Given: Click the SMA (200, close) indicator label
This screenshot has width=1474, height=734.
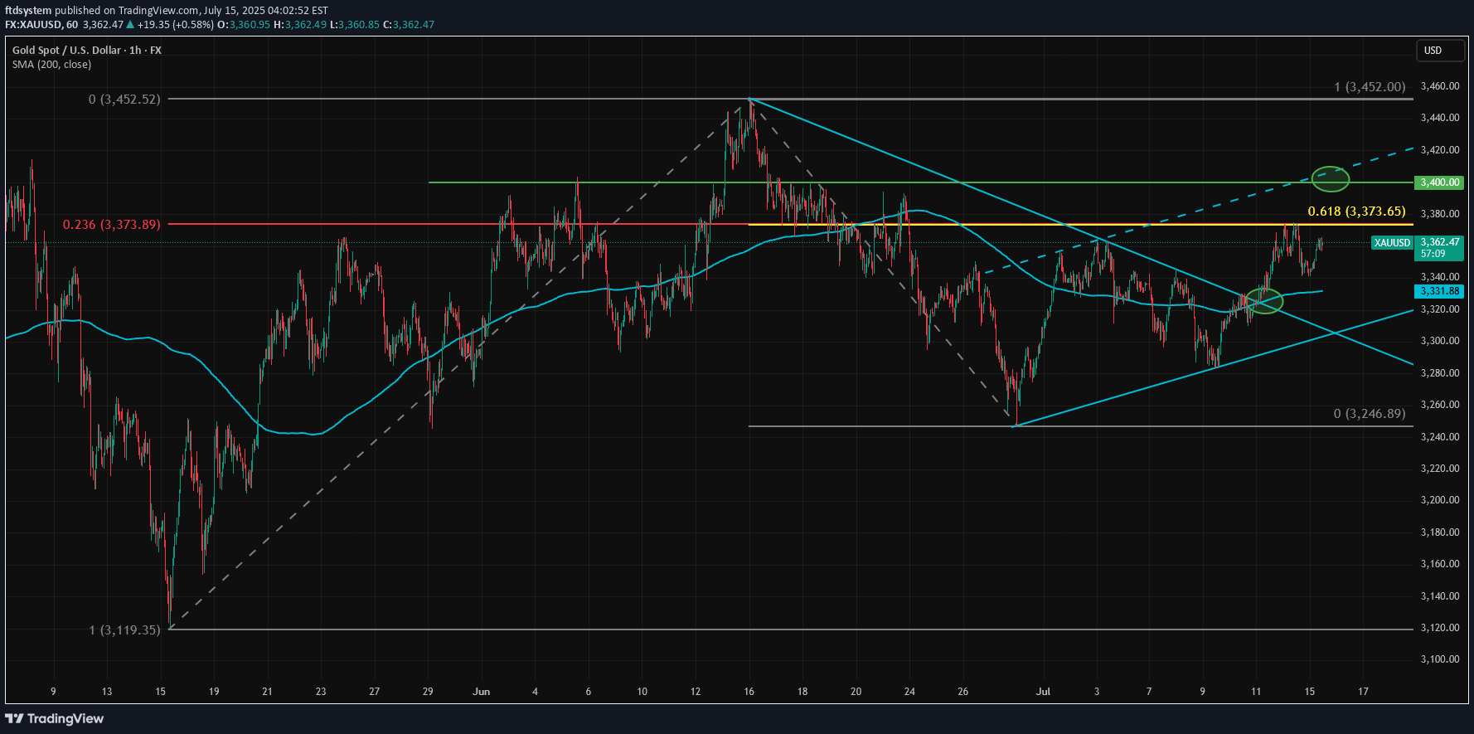Looking at the screenshot, I should pos(51,65).
